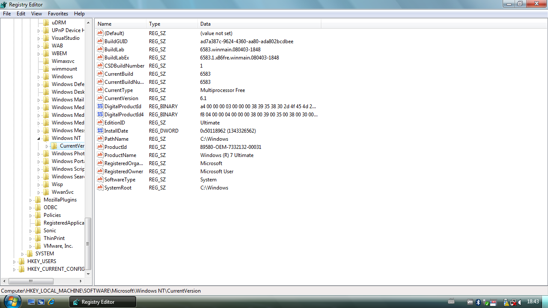548x308 pixels.
Task: Click the 18:43 clock in tray
Action: click(533, 302)
